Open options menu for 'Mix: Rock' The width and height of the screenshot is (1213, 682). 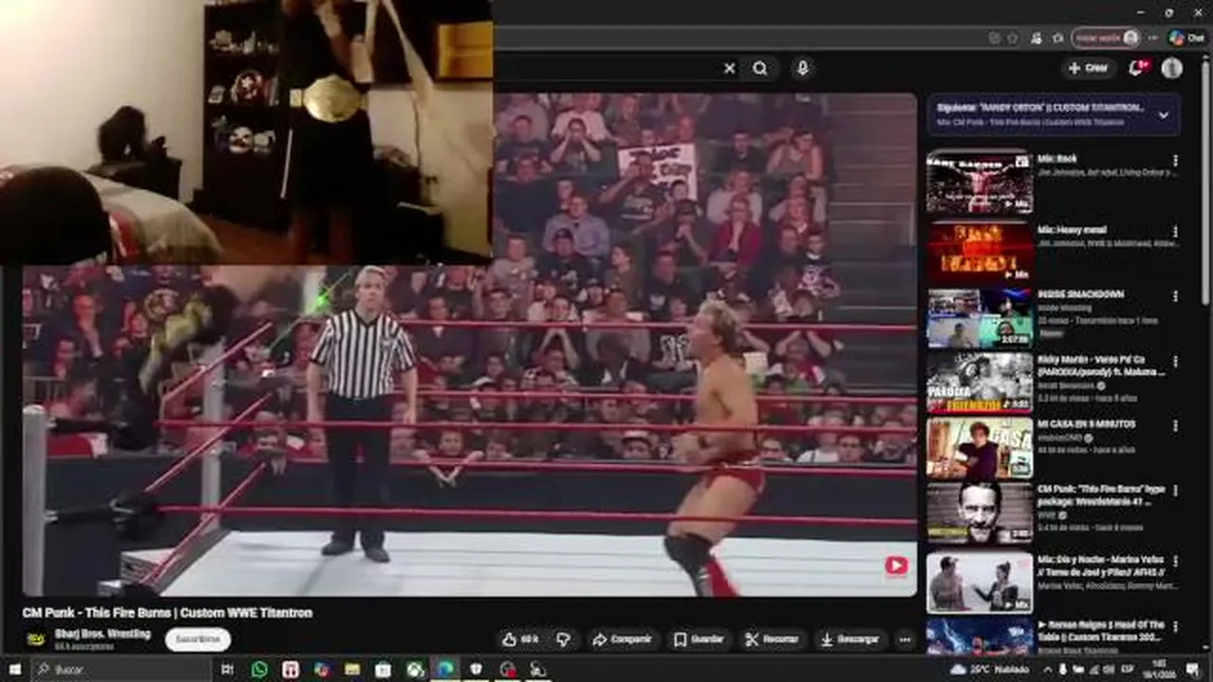pos(1175,161)
